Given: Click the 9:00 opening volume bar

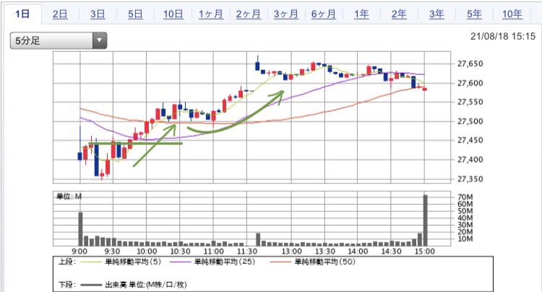Looking at the screenshot, I should (x=80, y=229).
